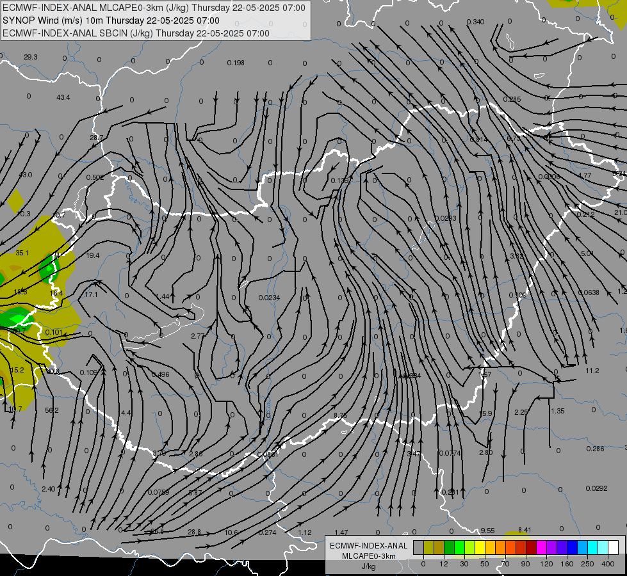The width and height of the screenshot is (627, 576).
Task: Click the map value '9.55'
Action: click(x=487, y=531)
